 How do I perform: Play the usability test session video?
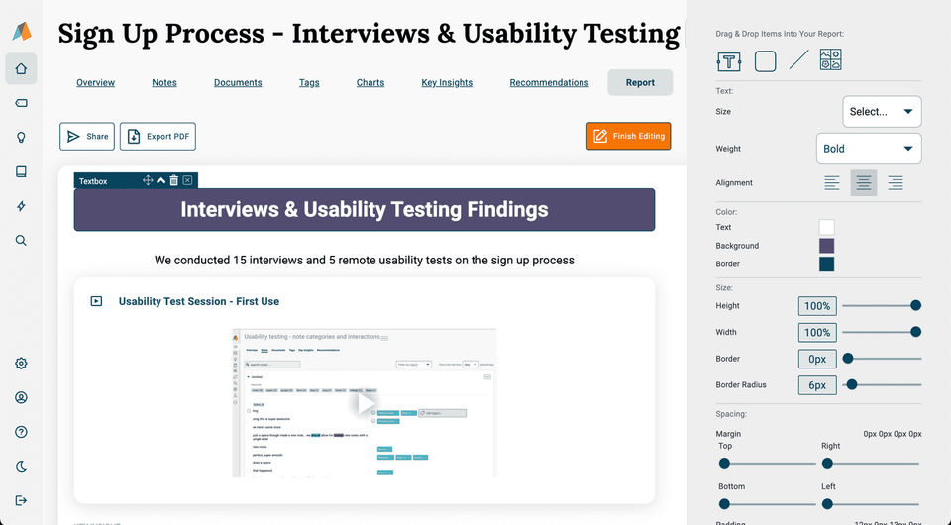pos(365,402)
